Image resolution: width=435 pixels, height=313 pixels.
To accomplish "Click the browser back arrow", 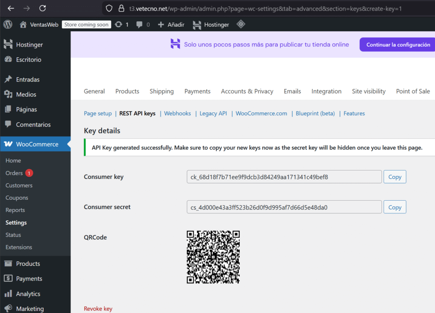I will coord(11,8).
